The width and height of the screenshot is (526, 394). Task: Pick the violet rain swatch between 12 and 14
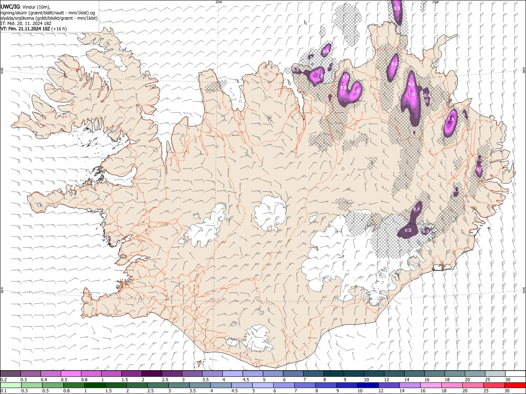coord(389,385)
